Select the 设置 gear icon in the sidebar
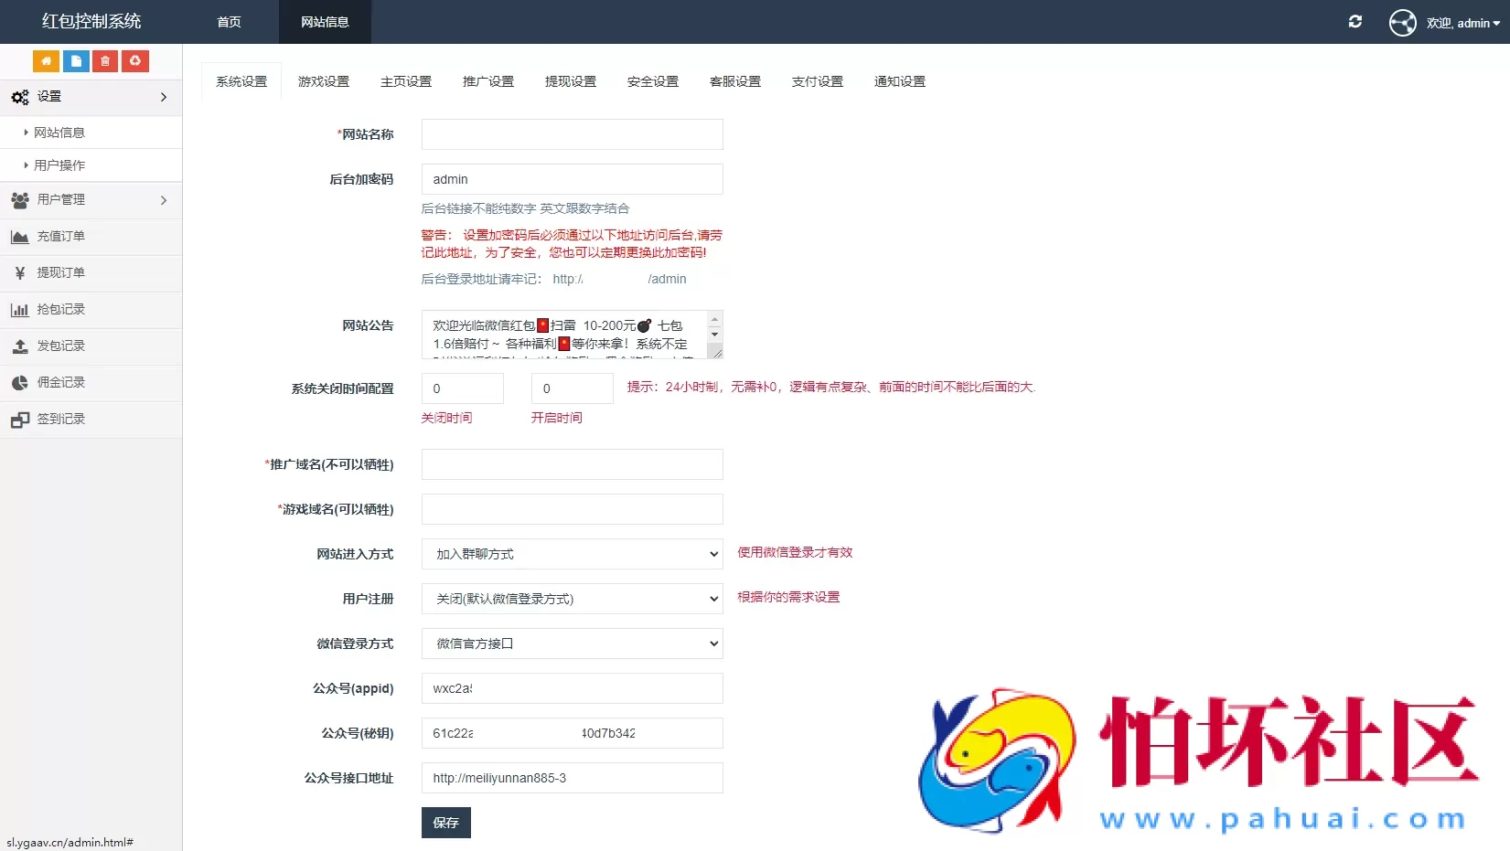 pos(19,97)
